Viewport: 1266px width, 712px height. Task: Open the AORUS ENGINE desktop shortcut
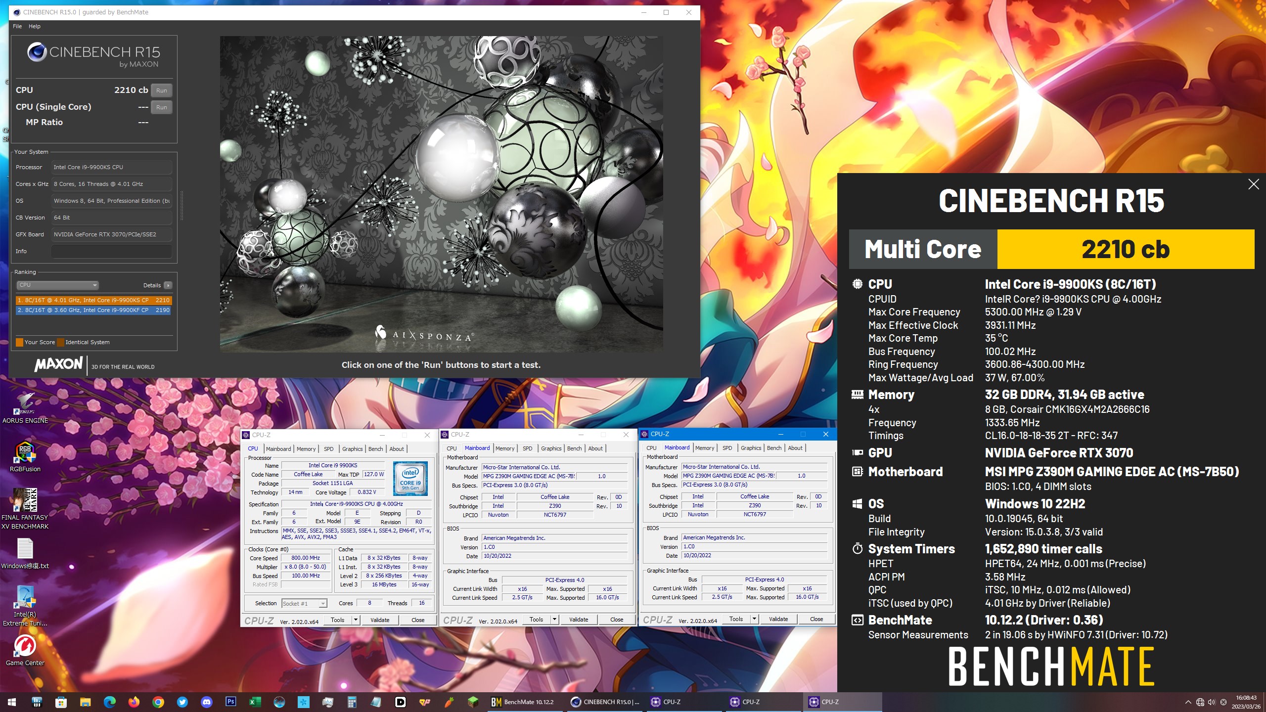(25, 408)
